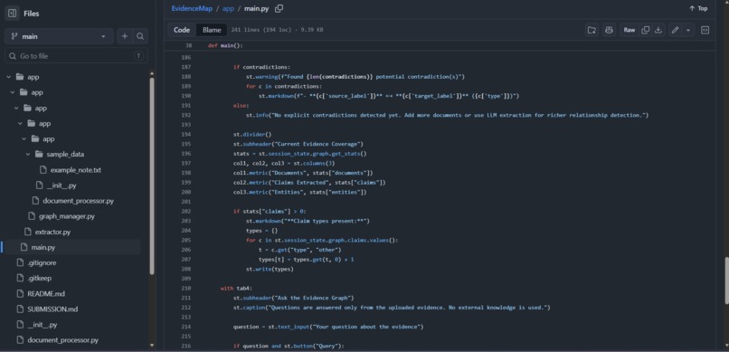Collapse the chevron of the app folder holding sample_data

[x=24, y=139]
